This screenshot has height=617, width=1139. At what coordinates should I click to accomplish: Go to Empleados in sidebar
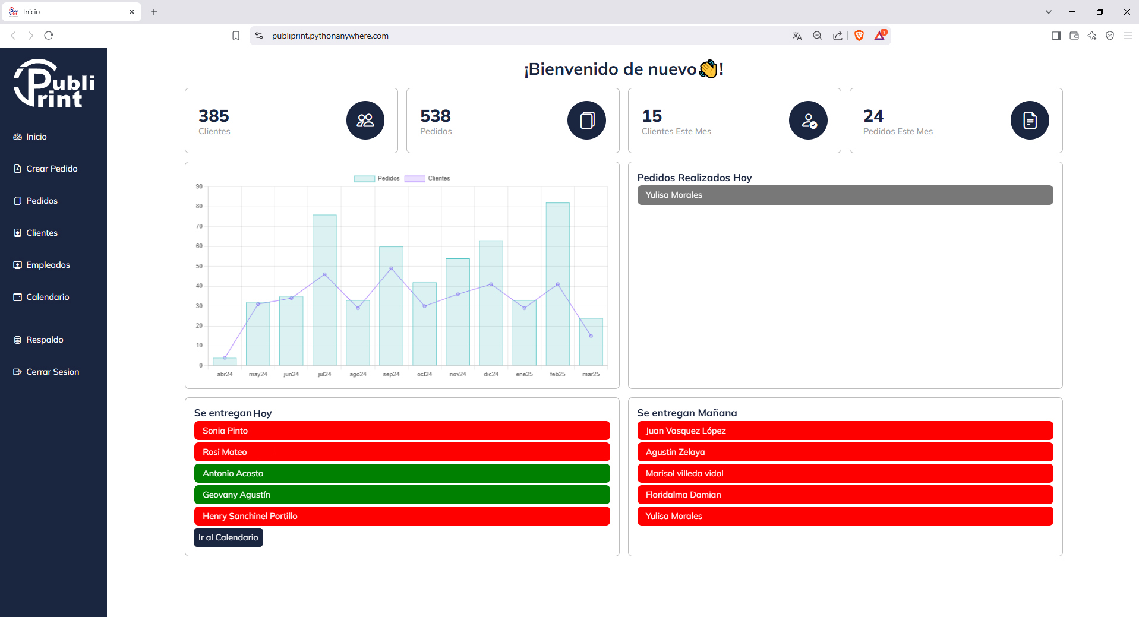point(48,265)
